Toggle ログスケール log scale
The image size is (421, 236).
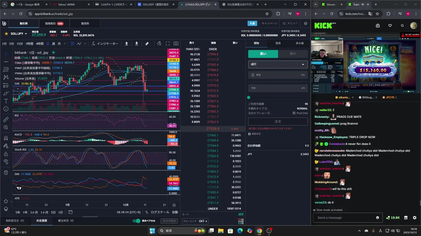(160, 212)
